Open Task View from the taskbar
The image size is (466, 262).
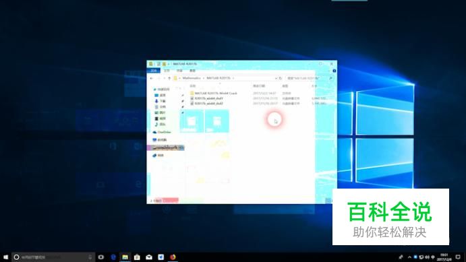click(101, 257)
